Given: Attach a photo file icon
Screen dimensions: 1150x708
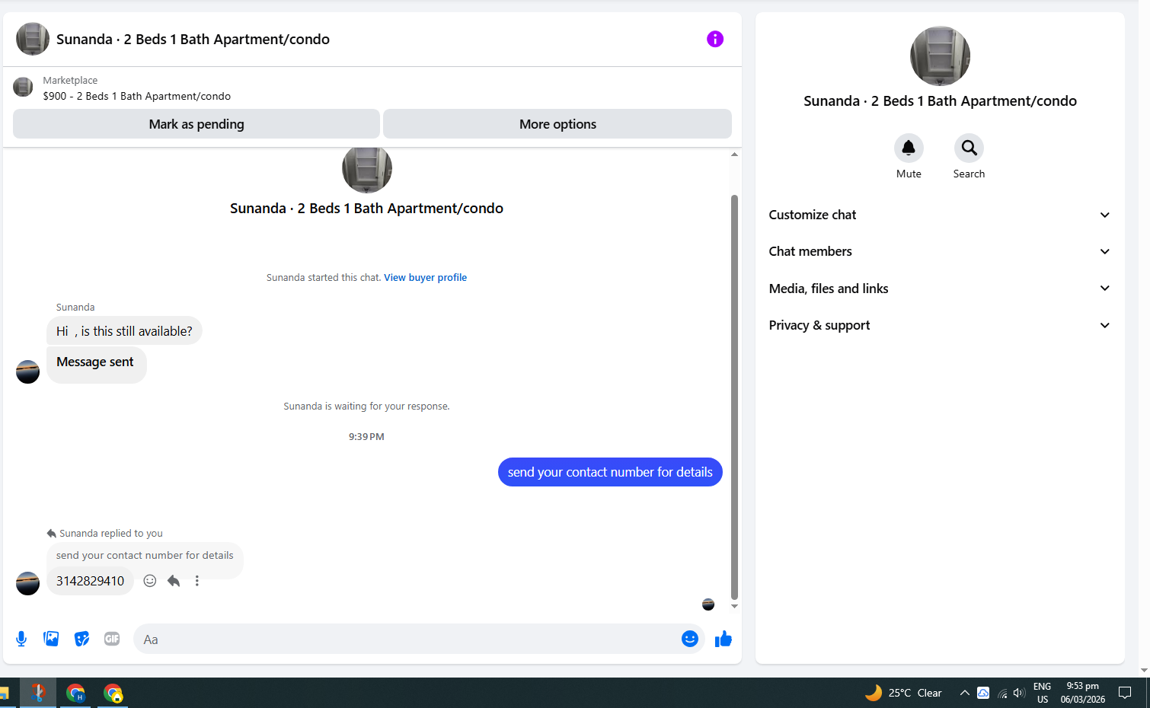Looking at the screenshot, I should 51,639.
